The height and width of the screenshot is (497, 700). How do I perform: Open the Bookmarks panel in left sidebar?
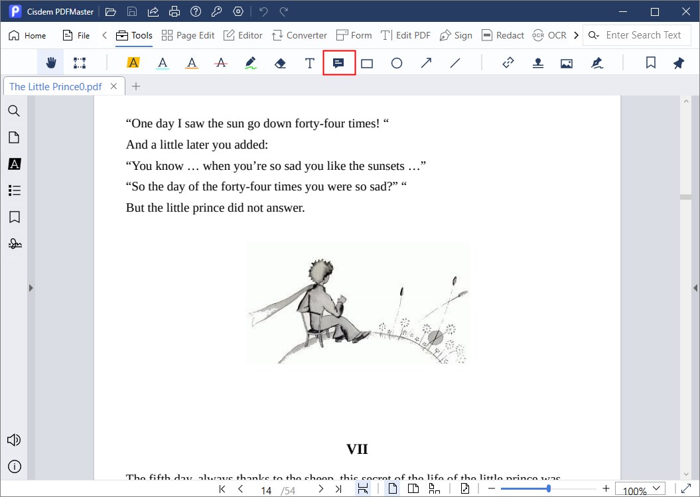coord(15,217)
